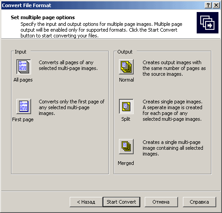
Task: Click the "First page" text label
Action: point(23,119)
